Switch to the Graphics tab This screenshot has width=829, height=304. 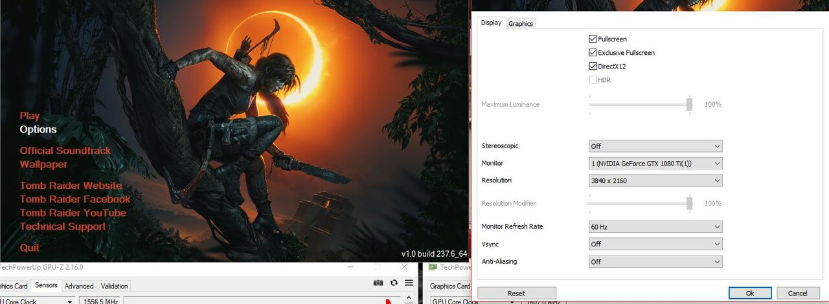coord(521,23)
